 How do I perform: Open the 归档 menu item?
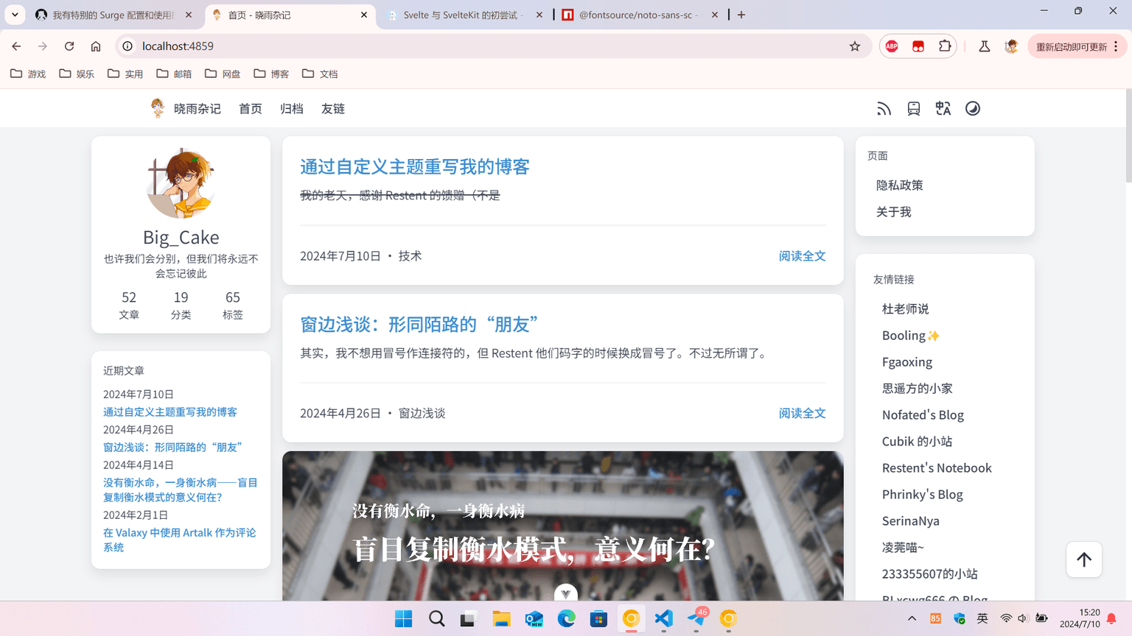292,108
